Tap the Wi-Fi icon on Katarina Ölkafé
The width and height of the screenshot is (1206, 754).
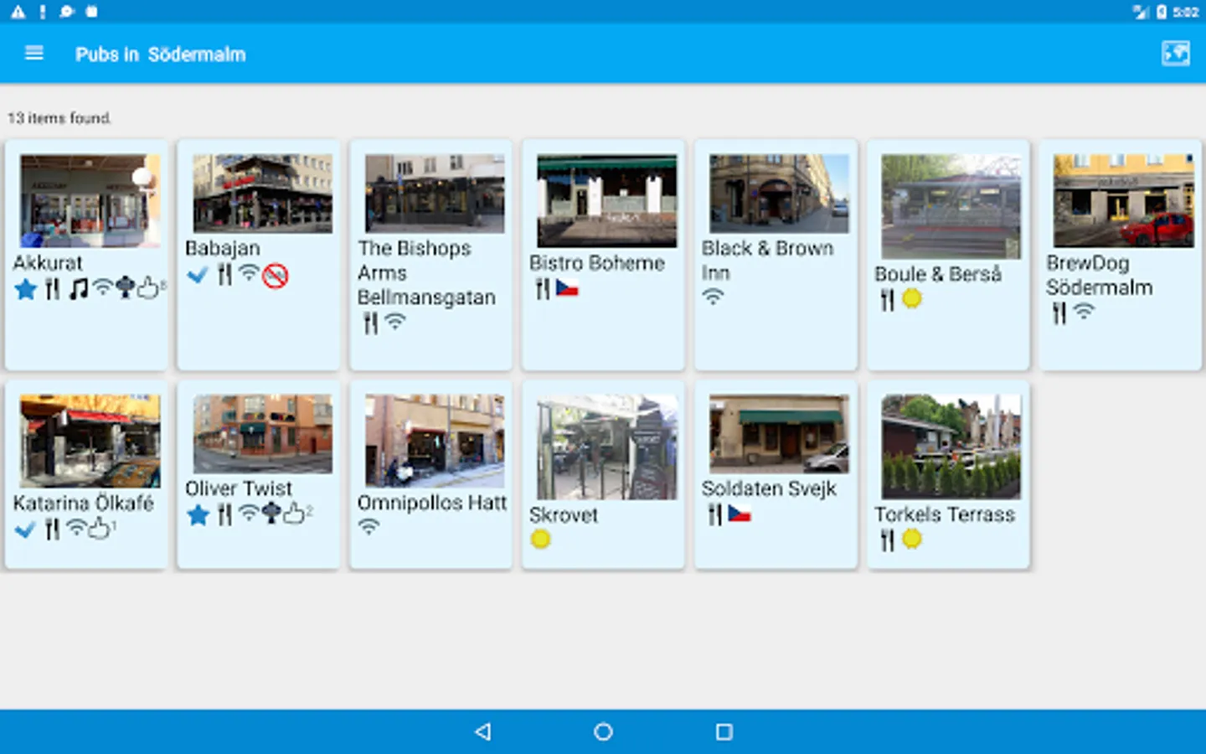(76, 528)
